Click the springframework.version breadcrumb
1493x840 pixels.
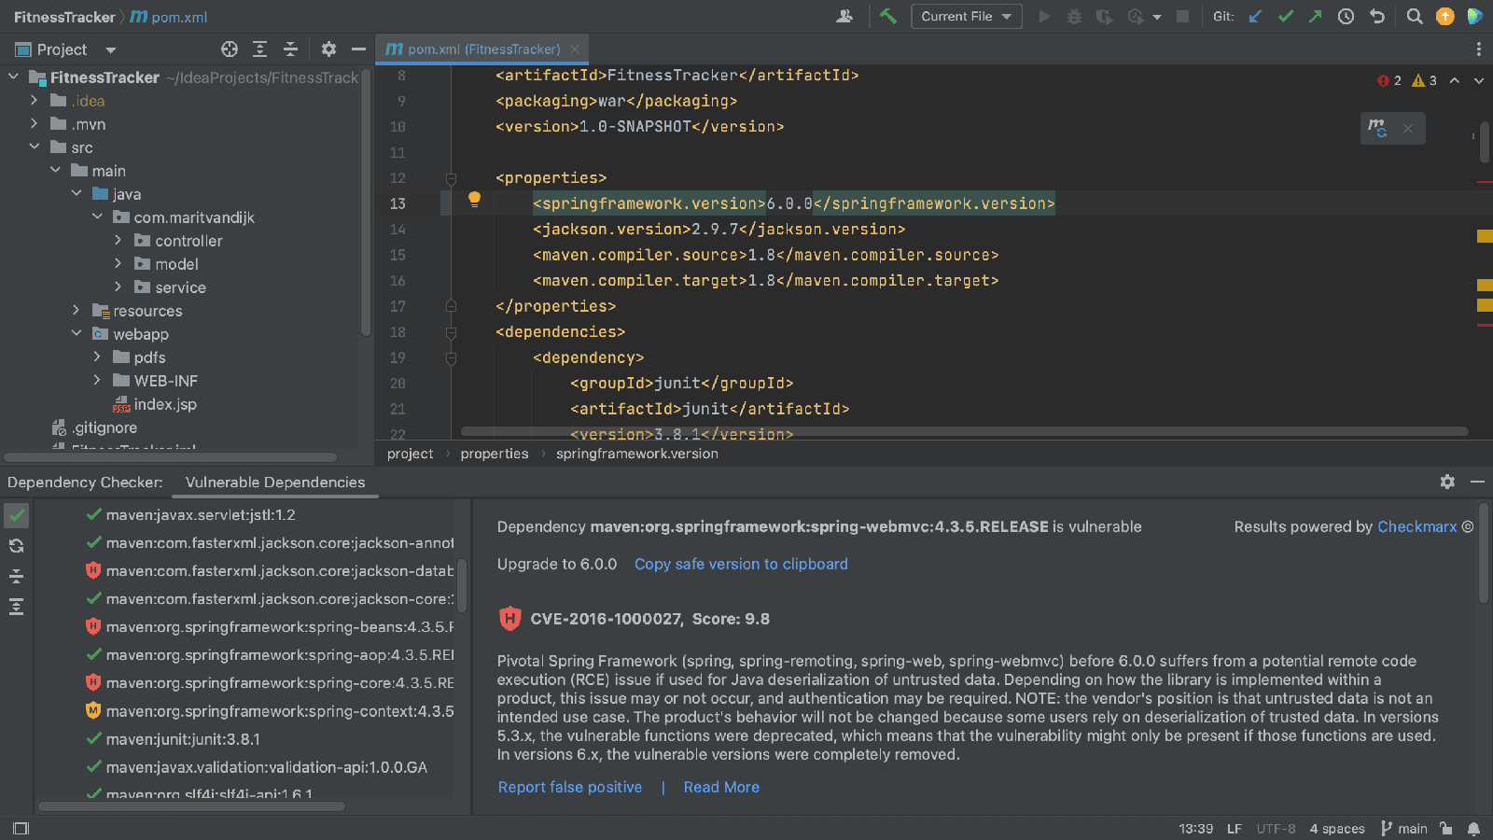tap(637, 454)
